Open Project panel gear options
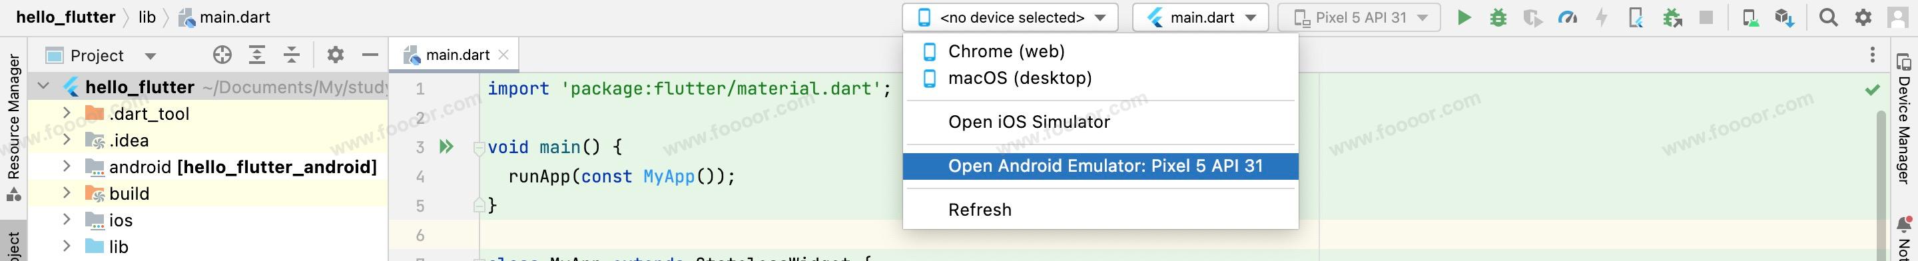The width and height of the screenshot is (1918, 261). (x=336, y=55)
